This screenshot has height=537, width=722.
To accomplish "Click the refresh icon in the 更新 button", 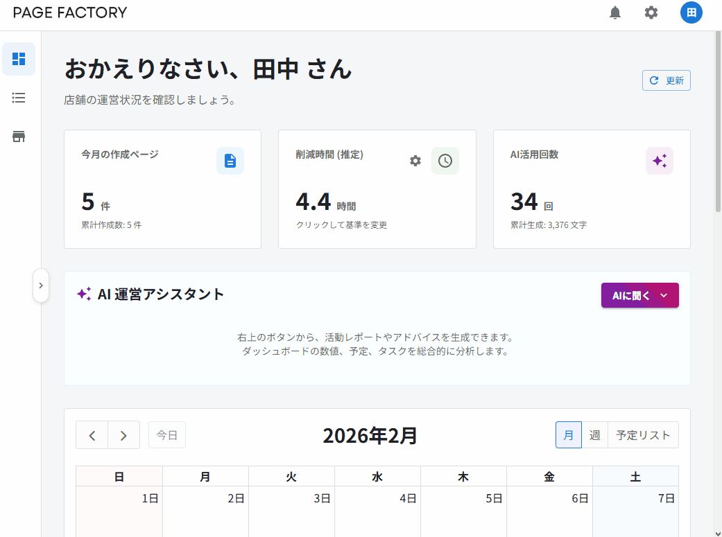I will tap(653, 80).
